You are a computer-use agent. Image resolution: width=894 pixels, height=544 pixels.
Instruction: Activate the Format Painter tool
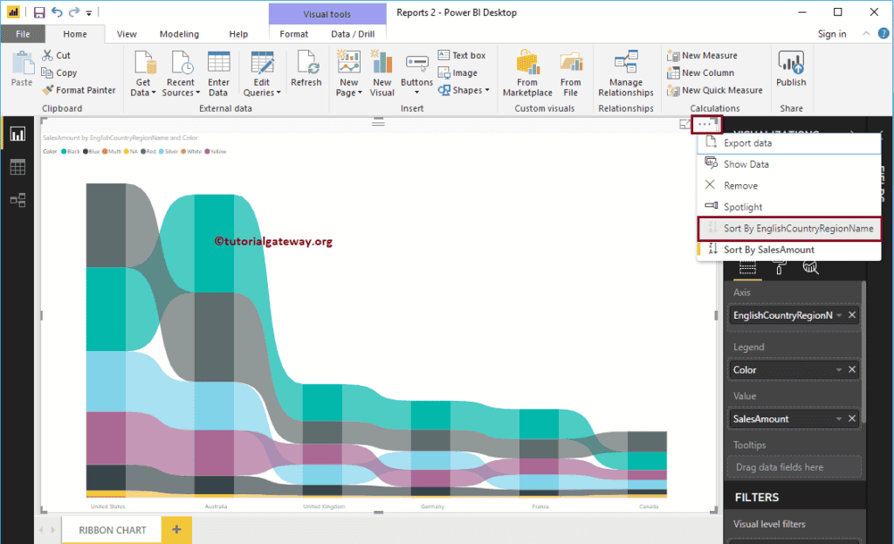coord(79,90)
